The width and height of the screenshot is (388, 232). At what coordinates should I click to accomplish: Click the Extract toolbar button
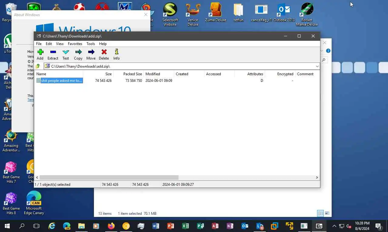coord(53,55)
